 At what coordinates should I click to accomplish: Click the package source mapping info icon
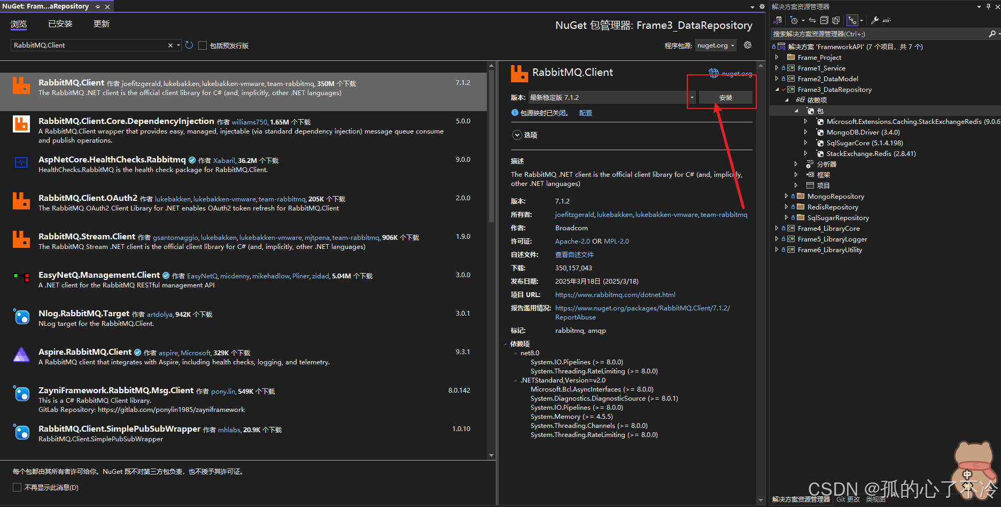point(515,113)
